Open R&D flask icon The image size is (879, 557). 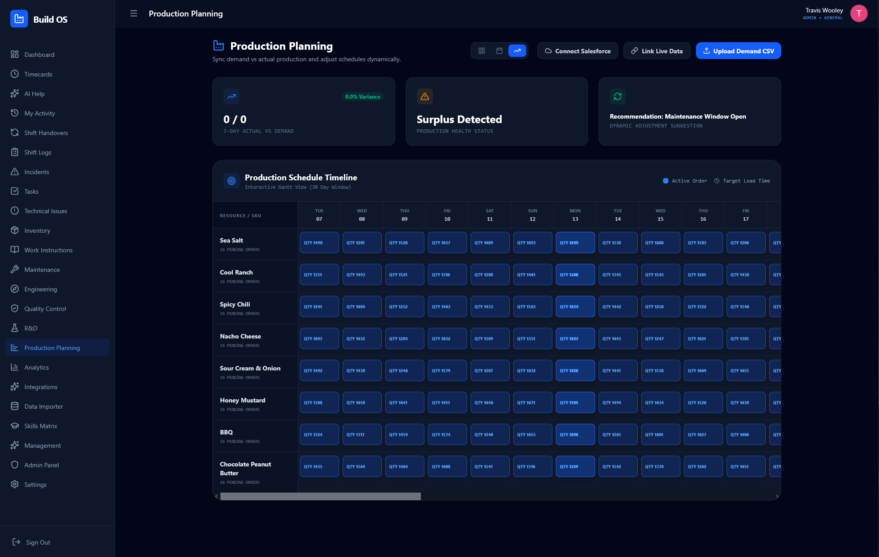[15, 328]
